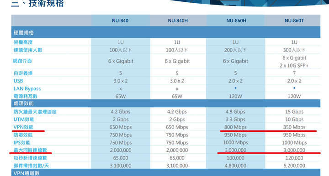This screenshot has width=329, height=176.
Task: Select the 4.8 Gbps cell
Action: click(235, 112)
